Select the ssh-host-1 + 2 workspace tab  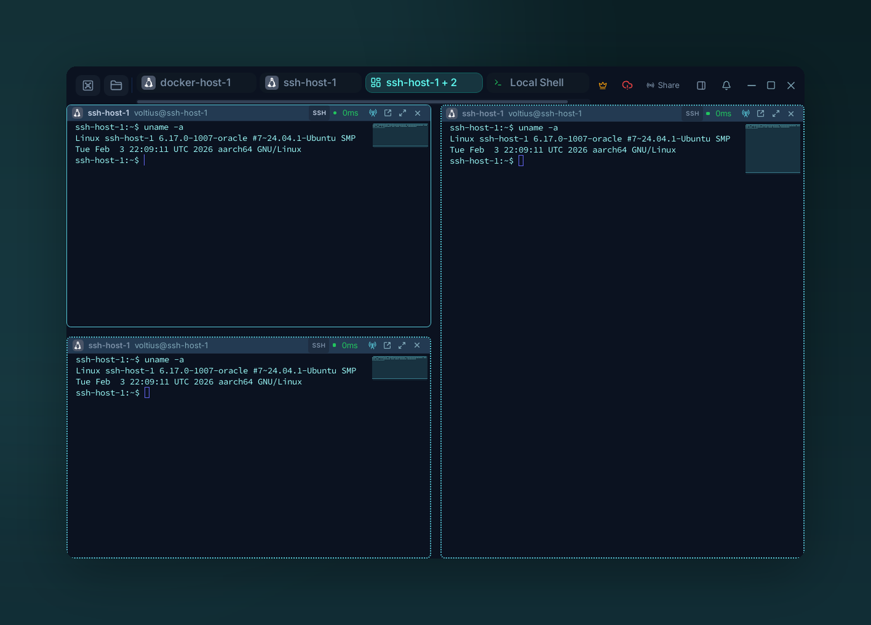click(x=424, y=83)
